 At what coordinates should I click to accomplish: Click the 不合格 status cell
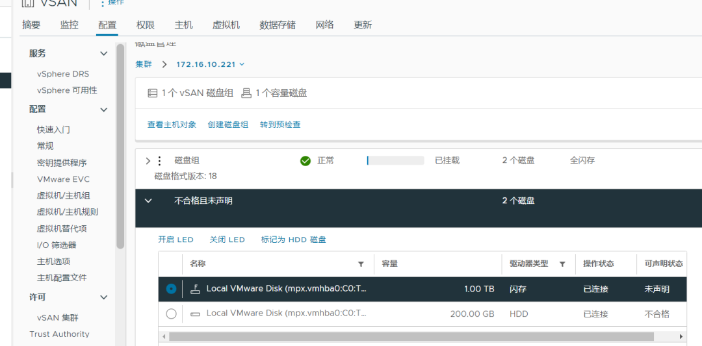(x=656, y=314)
